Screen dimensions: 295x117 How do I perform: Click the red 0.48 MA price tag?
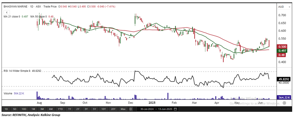[281, 55]
